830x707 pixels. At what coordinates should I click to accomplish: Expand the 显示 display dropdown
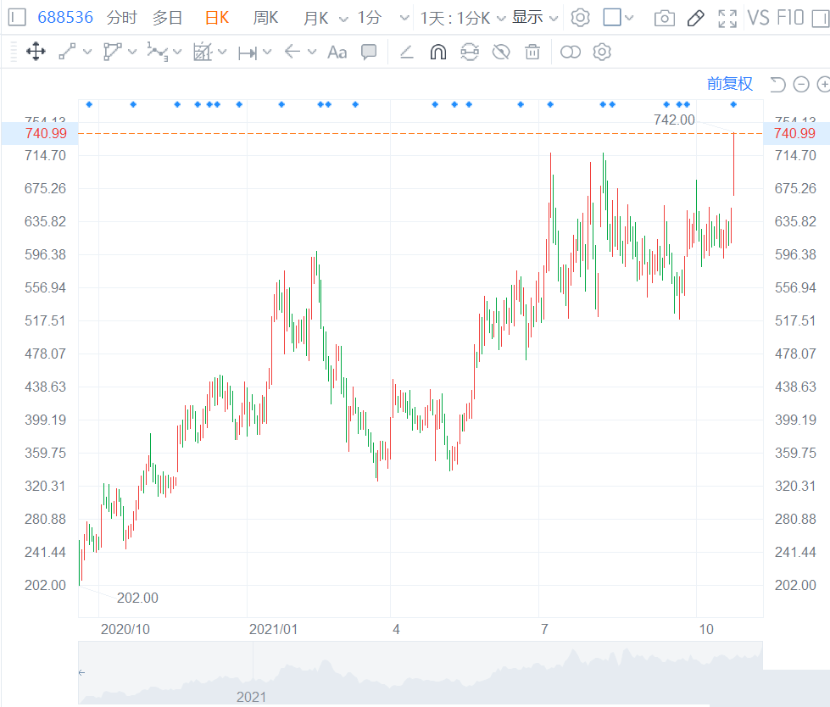coord(535,18)
